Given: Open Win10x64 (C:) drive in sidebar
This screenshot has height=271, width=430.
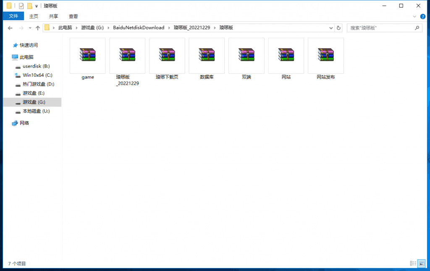Looking at the screenshot, I should (x=37, y=75).
